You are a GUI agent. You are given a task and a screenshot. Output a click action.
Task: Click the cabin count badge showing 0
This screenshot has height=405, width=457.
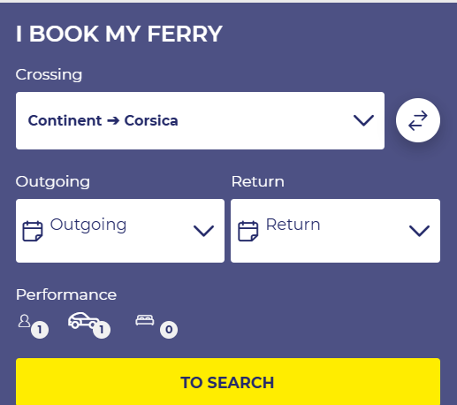(x=169, y=330)
